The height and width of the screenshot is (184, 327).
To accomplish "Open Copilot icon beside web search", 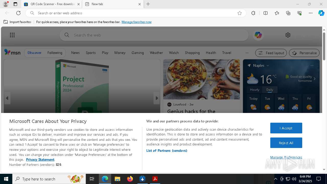I will point(258,35).
